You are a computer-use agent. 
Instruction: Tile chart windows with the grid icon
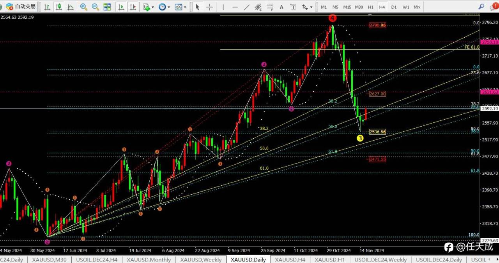(x=107, y=7)
